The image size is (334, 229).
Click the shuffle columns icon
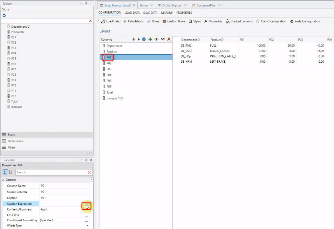point(163,39)
